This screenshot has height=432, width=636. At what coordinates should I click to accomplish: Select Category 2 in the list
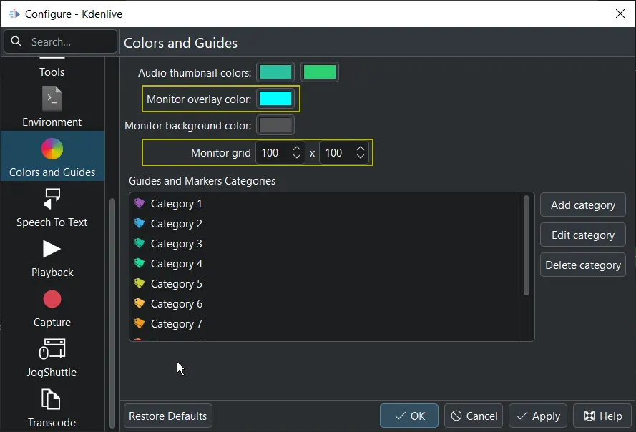[x=325, y=223]
